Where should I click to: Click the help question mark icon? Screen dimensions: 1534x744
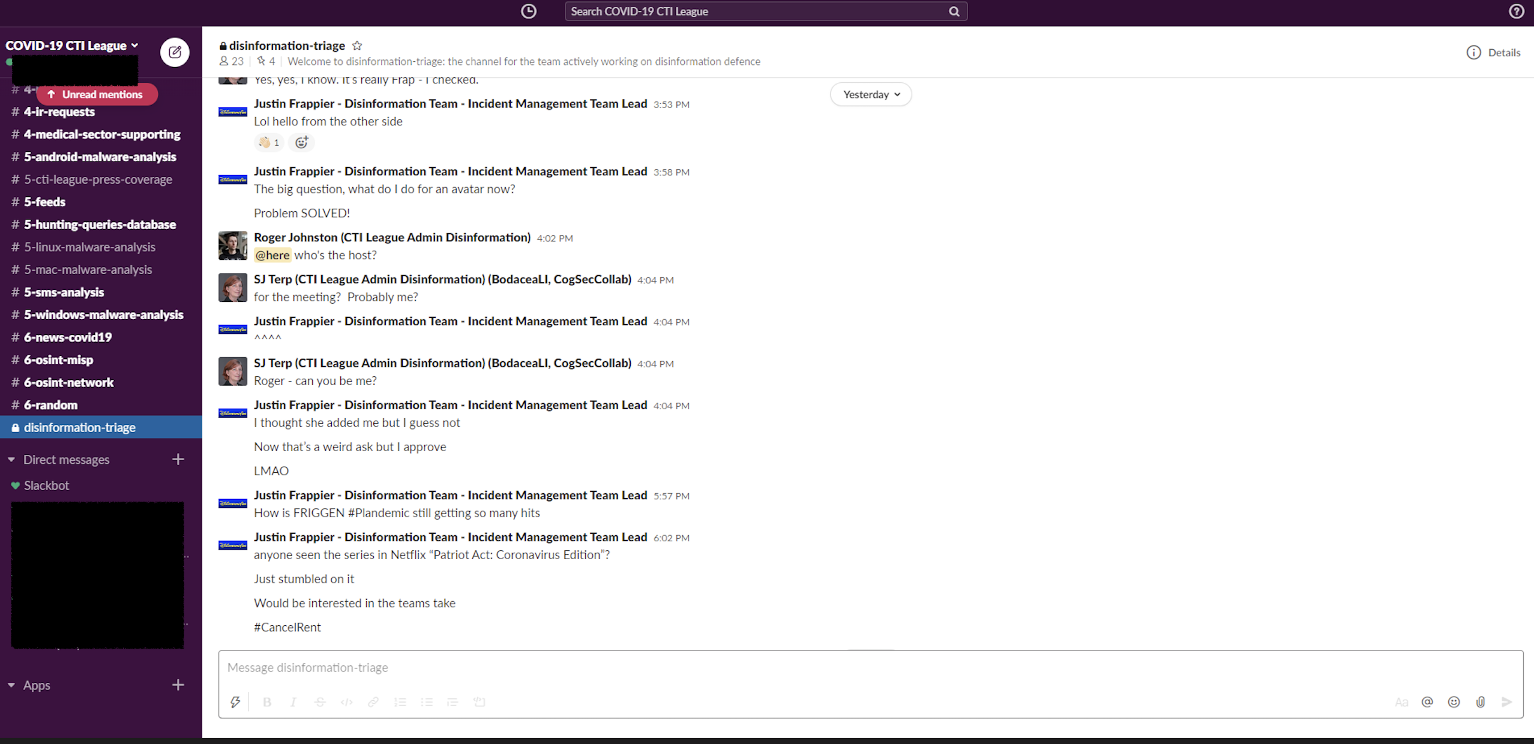click(1516, 11)
